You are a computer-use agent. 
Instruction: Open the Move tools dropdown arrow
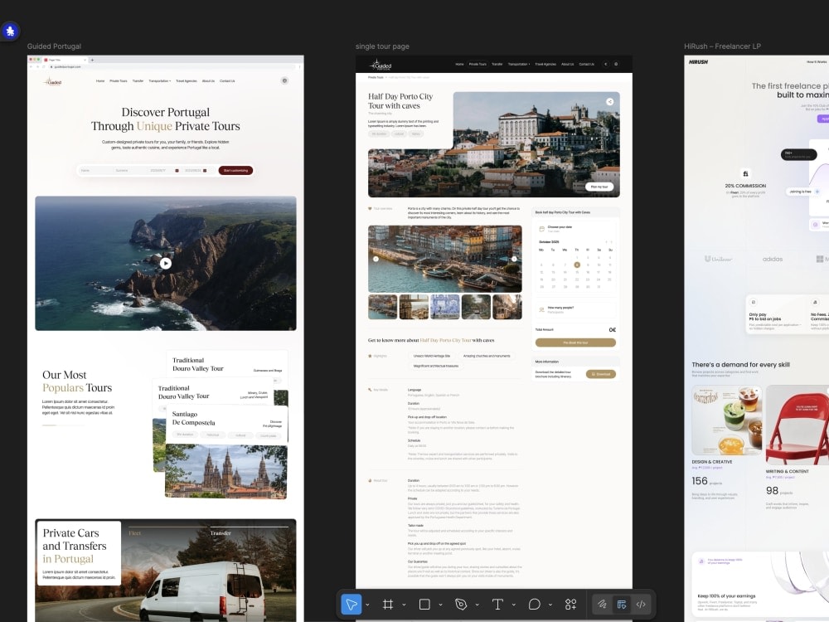(367, 605)
